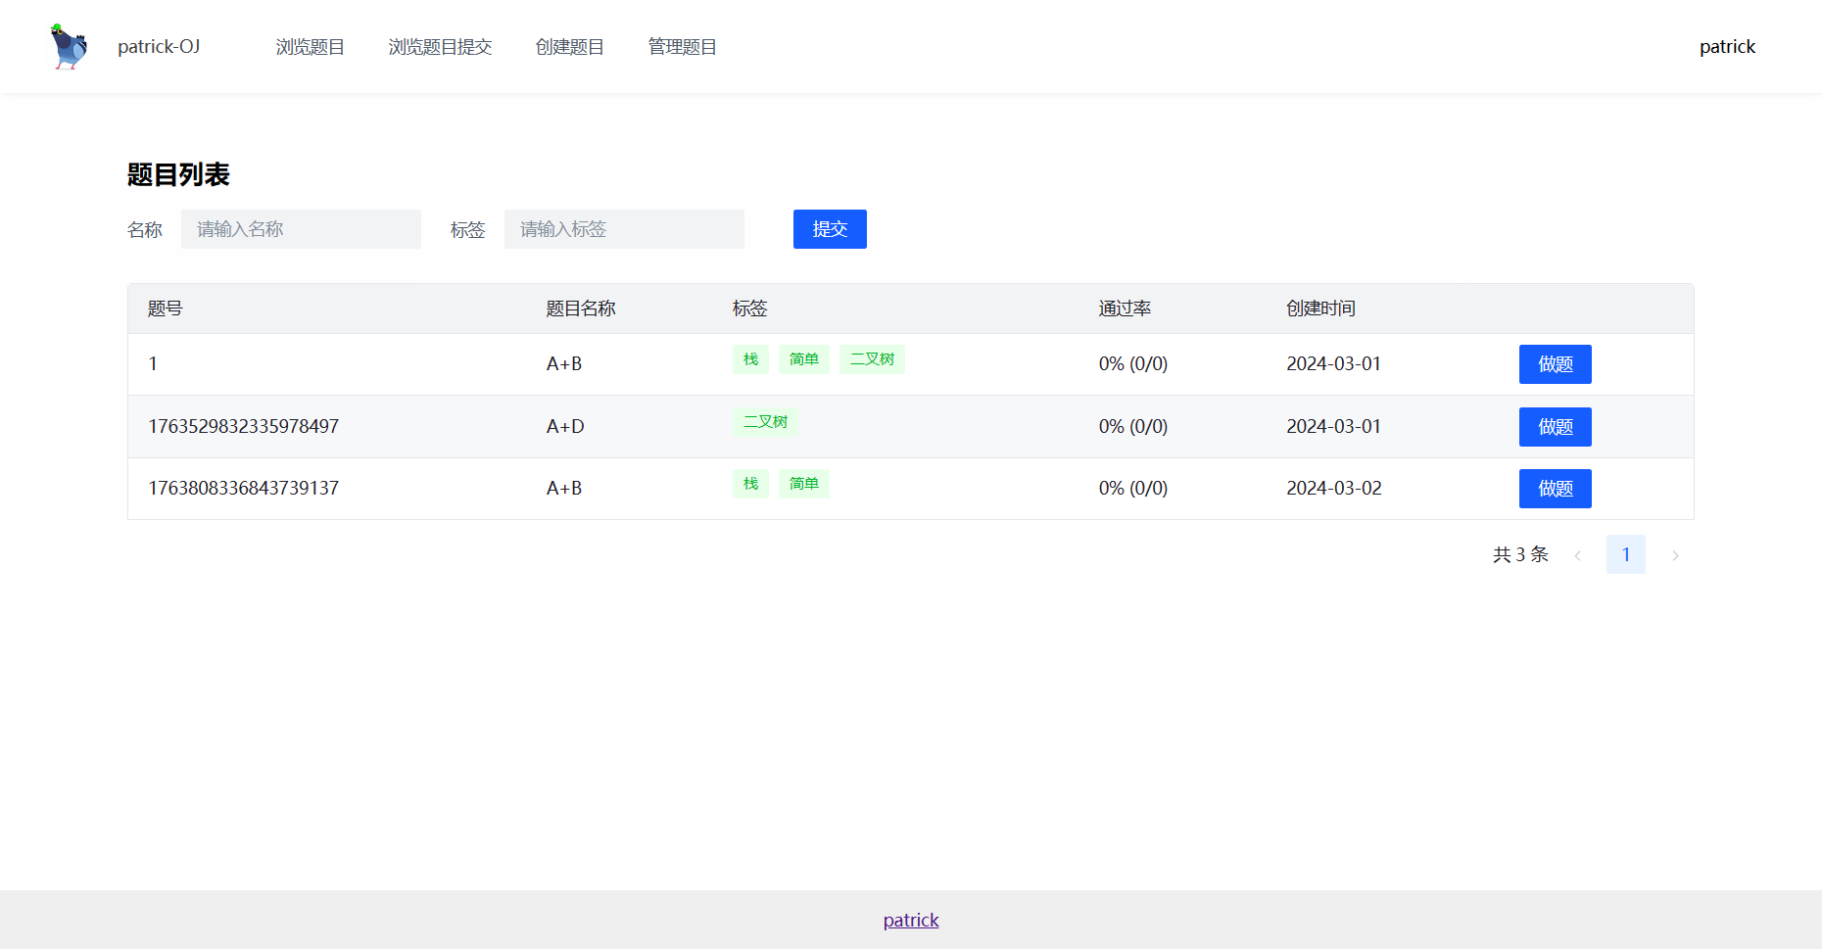
Task: Click problem number 1763529832335978497
Action: click(244, 426)
